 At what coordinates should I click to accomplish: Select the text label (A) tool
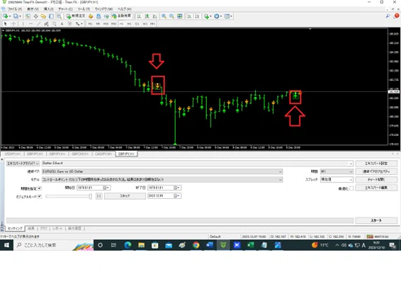[62, 24]
